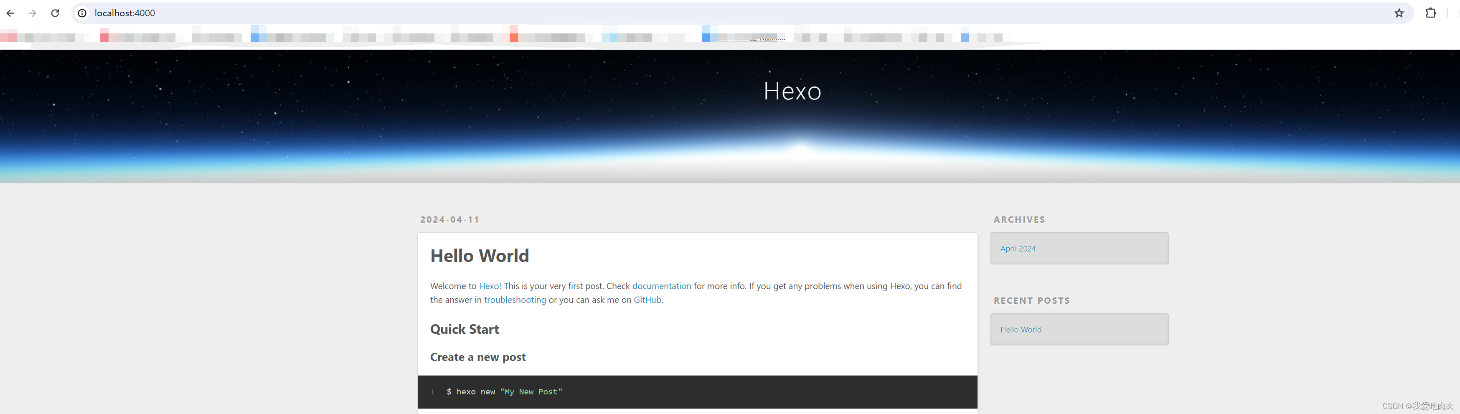View site information icon in address bar
This screenshot has width=1460, height=414.
tap(82, 13)
